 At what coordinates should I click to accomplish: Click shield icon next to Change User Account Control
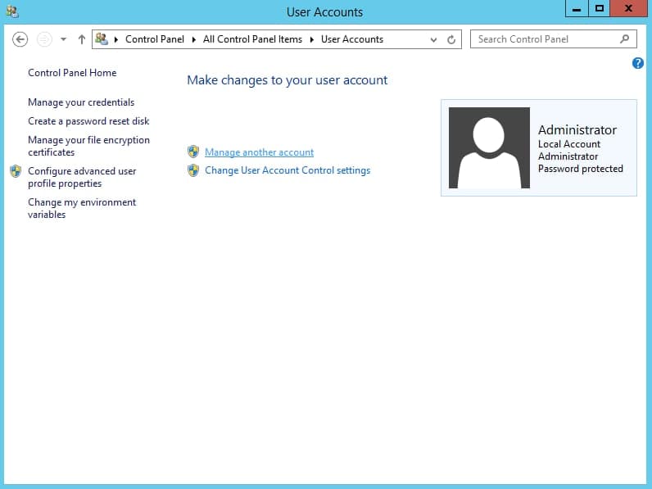193,170
